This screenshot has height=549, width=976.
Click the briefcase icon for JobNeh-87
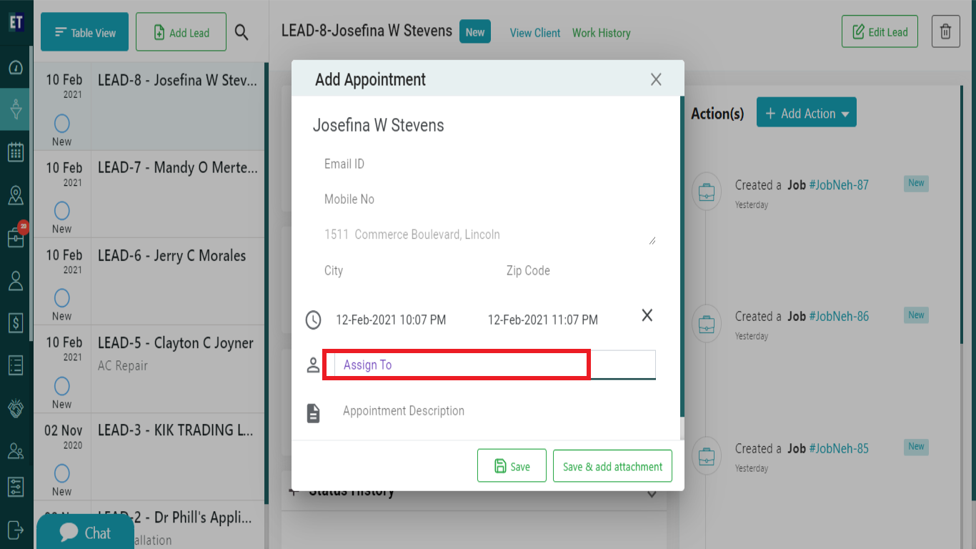tap(707, 192)
